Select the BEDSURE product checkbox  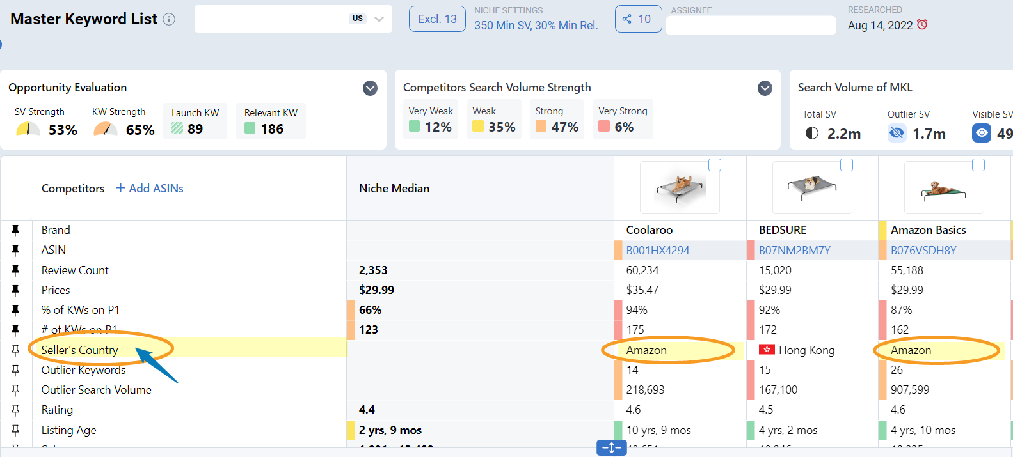click(847, 165)
